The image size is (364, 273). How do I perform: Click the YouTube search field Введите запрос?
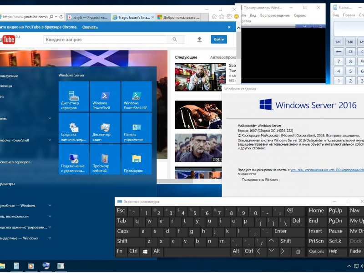pos(104,40)
